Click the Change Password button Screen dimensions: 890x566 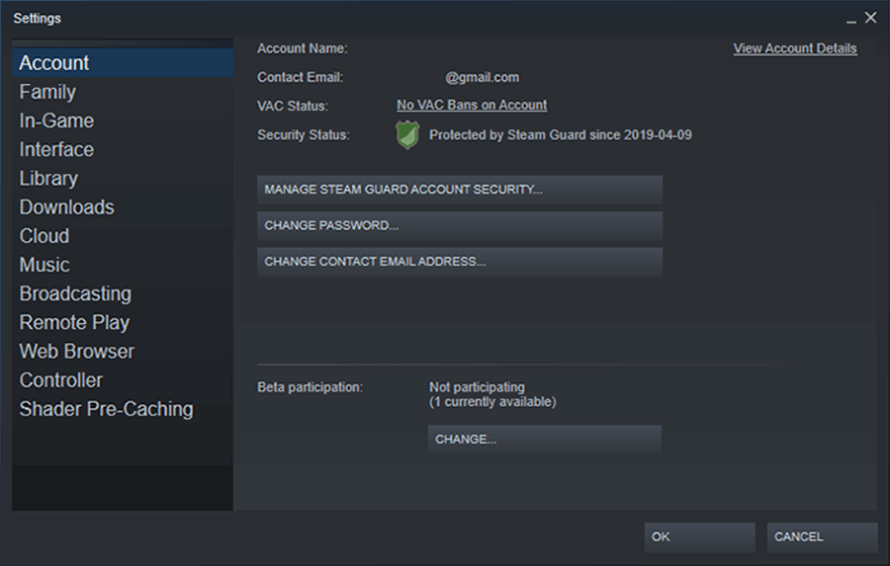(x=460, y=226)
